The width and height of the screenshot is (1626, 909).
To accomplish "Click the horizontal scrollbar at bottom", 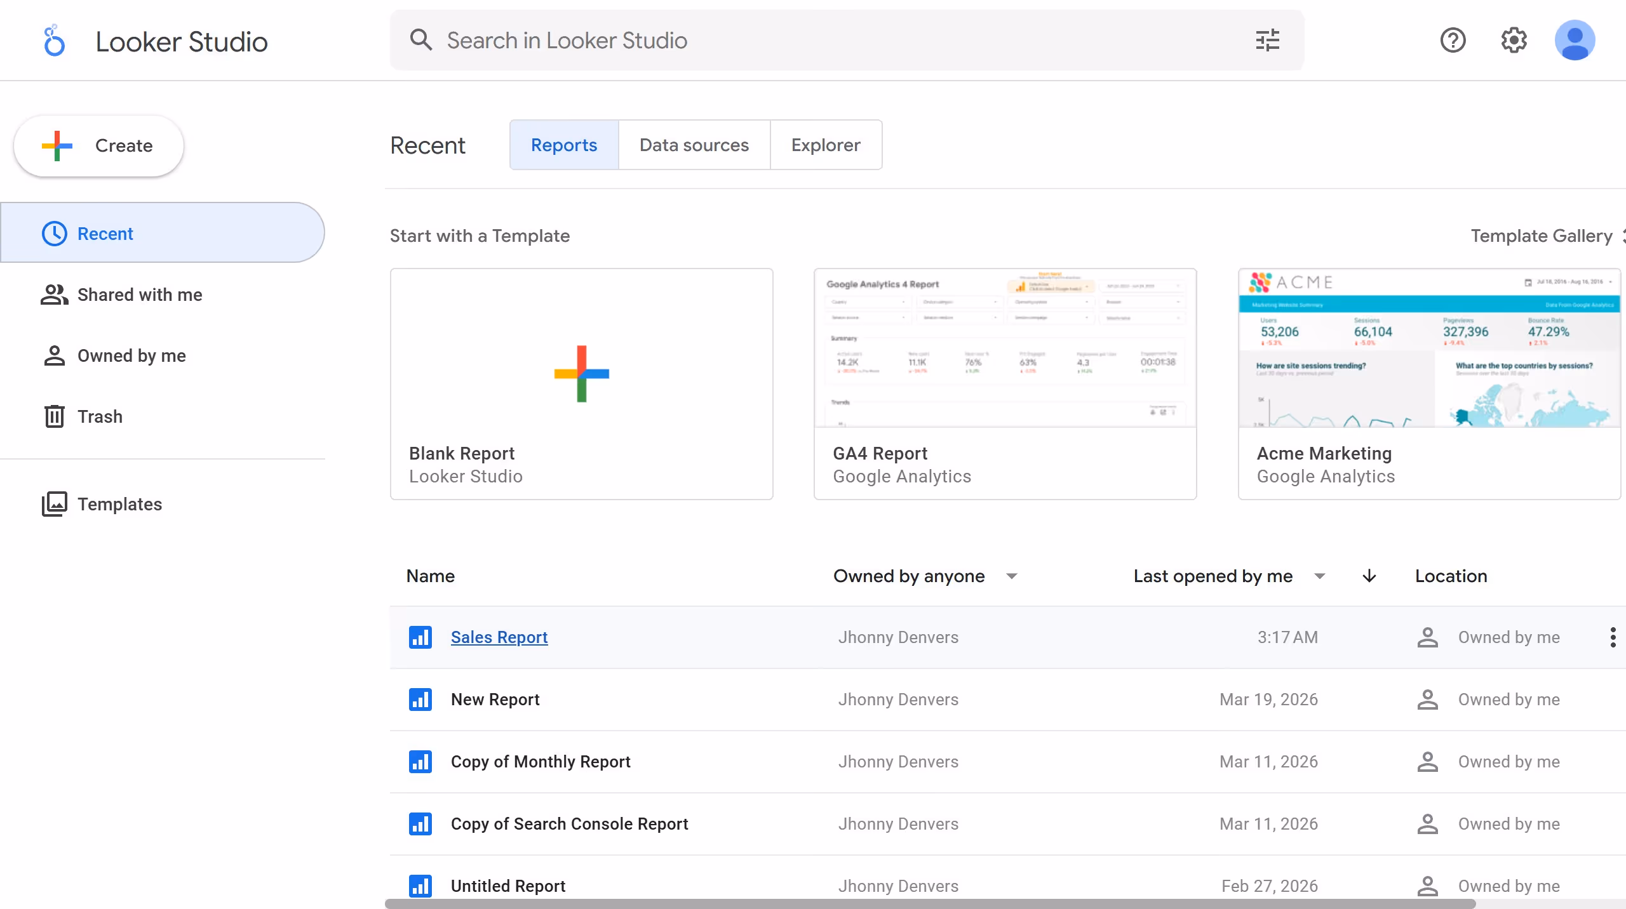I will click(x=930, y=904).
